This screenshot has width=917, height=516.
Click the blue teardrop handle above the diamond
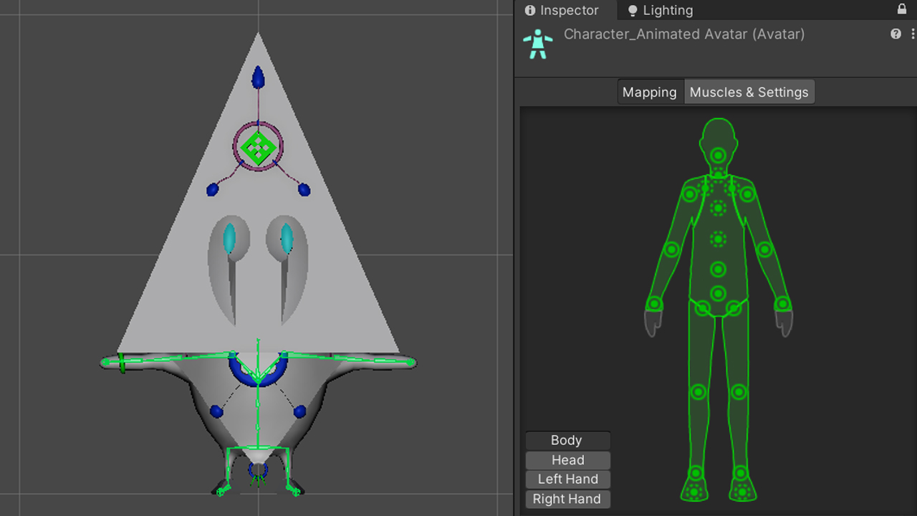point(258,78)
